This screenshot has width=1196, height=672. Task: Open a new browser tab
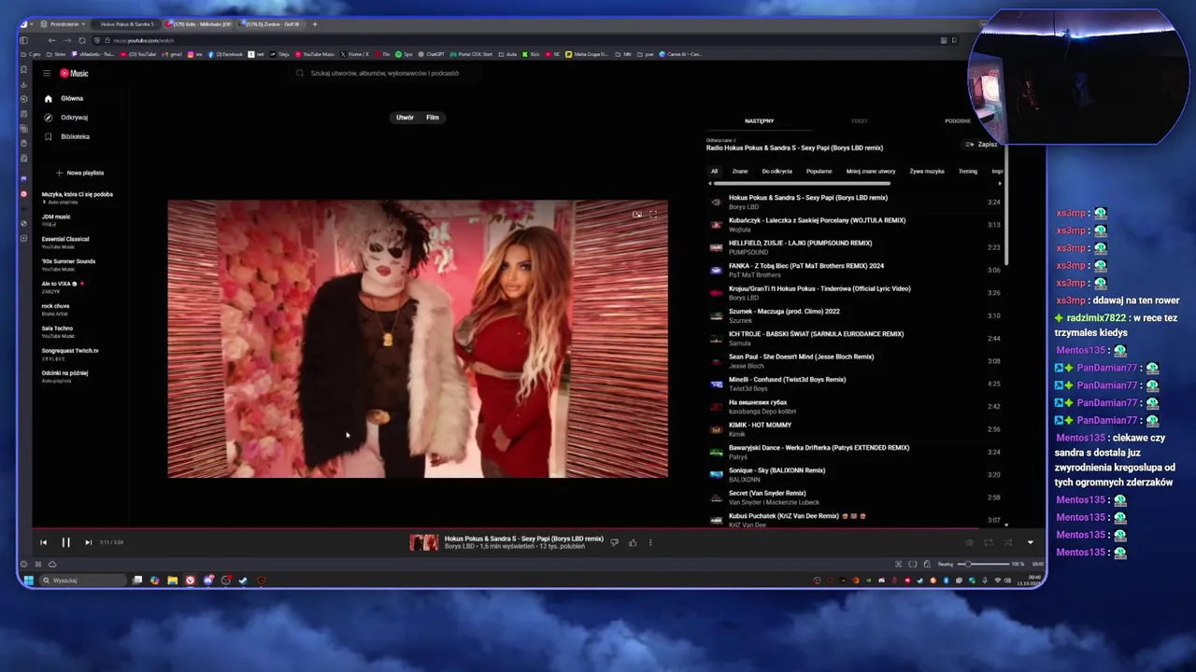(315, 23)
